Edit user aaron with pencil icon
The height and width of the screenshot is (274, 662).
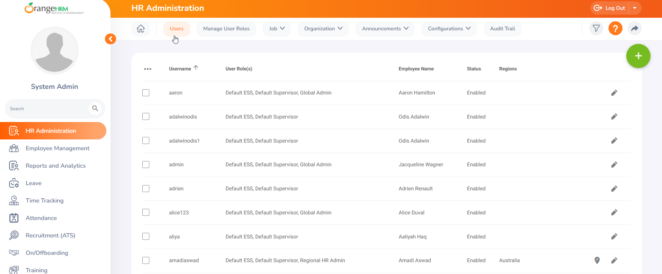[x=614, y=93]
